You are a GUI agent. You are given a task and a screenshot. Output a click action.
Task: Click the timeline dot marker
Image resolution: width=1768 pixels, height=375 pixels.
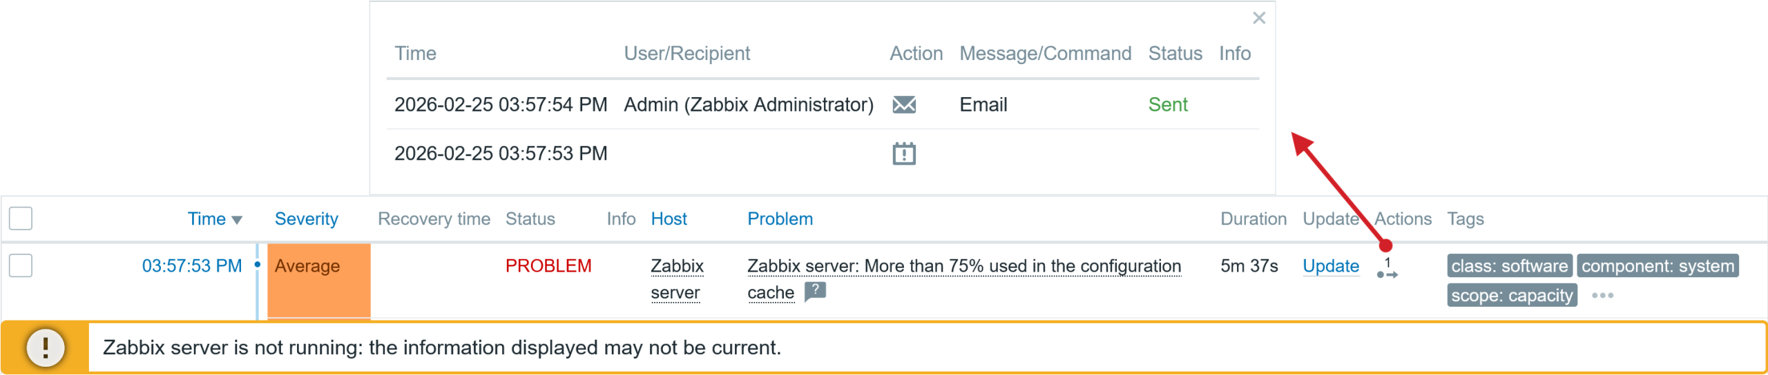pos(258,265)
